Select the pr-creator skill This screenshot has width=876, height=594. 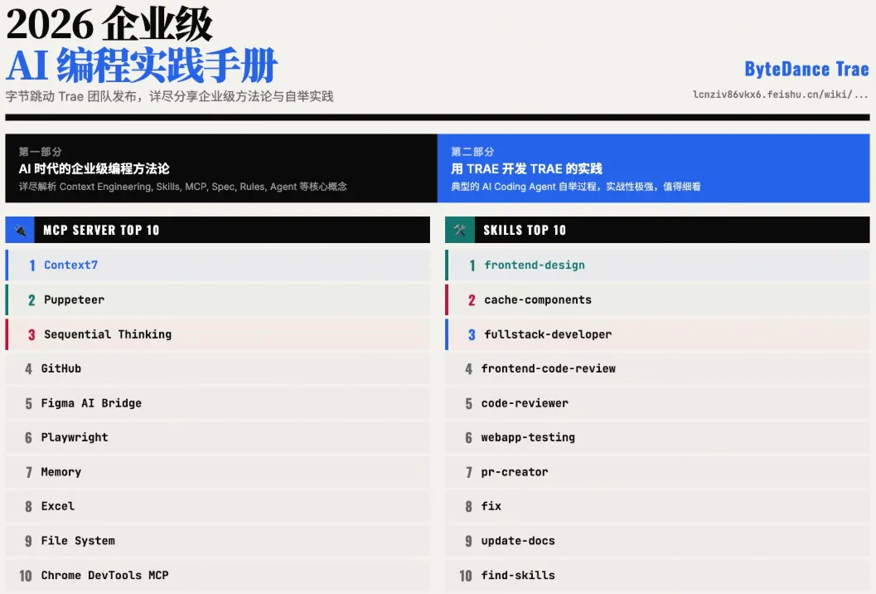(x=657, y=472)
